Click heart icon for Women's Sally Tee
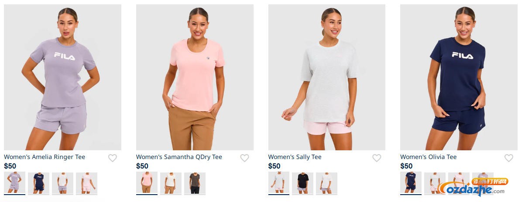The width and height of the screenshot is (518, 202). [x=377, y=158]
